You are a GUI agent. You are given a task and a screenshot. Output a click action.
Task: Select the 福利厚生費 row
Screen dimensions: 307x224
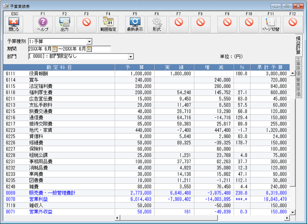coord(146,92)
